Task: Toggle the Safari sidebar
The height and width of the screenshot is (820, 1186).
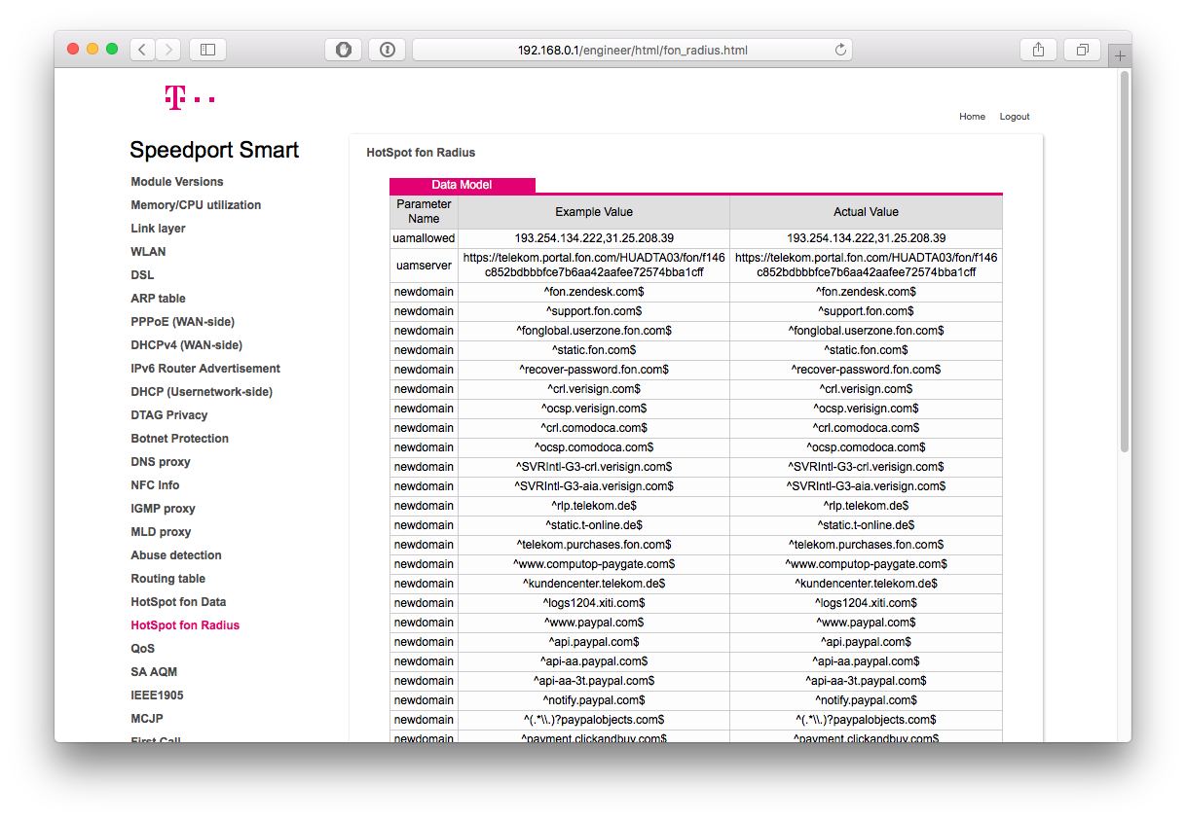Action: [206, 49]
